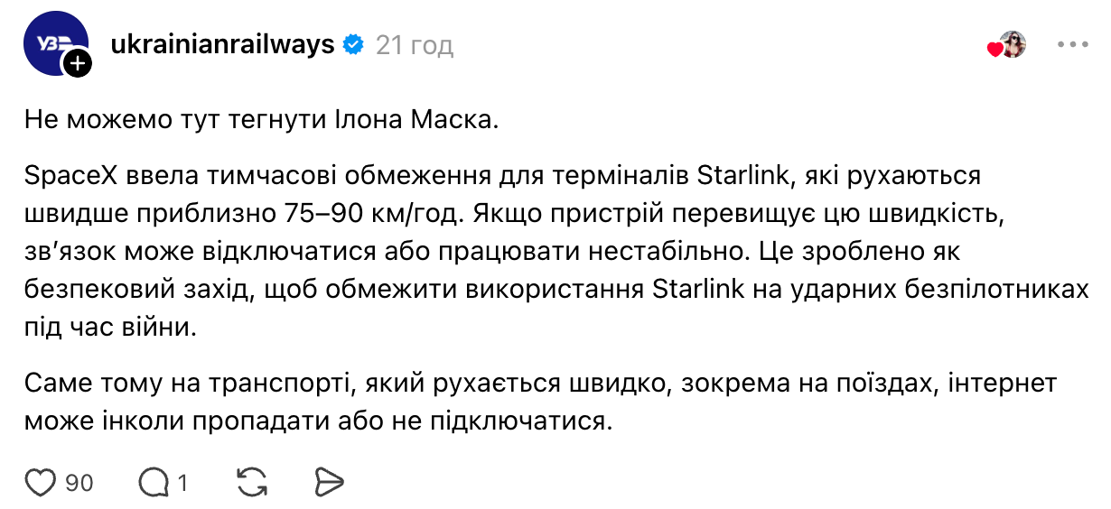Screen dimensions: 1111x509
Task: Open the ukrainianrailways username link
Action: coord(222,44)
